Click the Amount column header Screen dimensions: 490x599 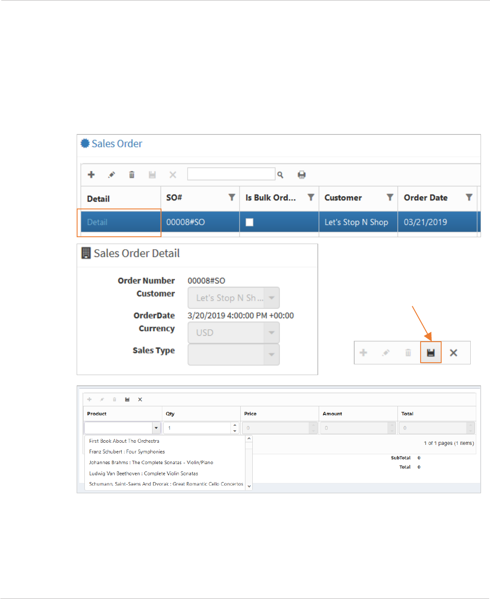tap(332, 414)
